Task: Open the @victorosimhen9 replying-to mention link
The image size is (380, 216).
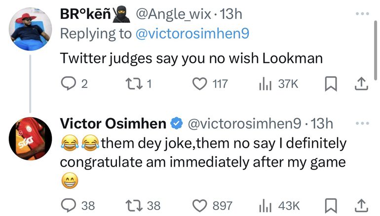Action: coord(191,34)
